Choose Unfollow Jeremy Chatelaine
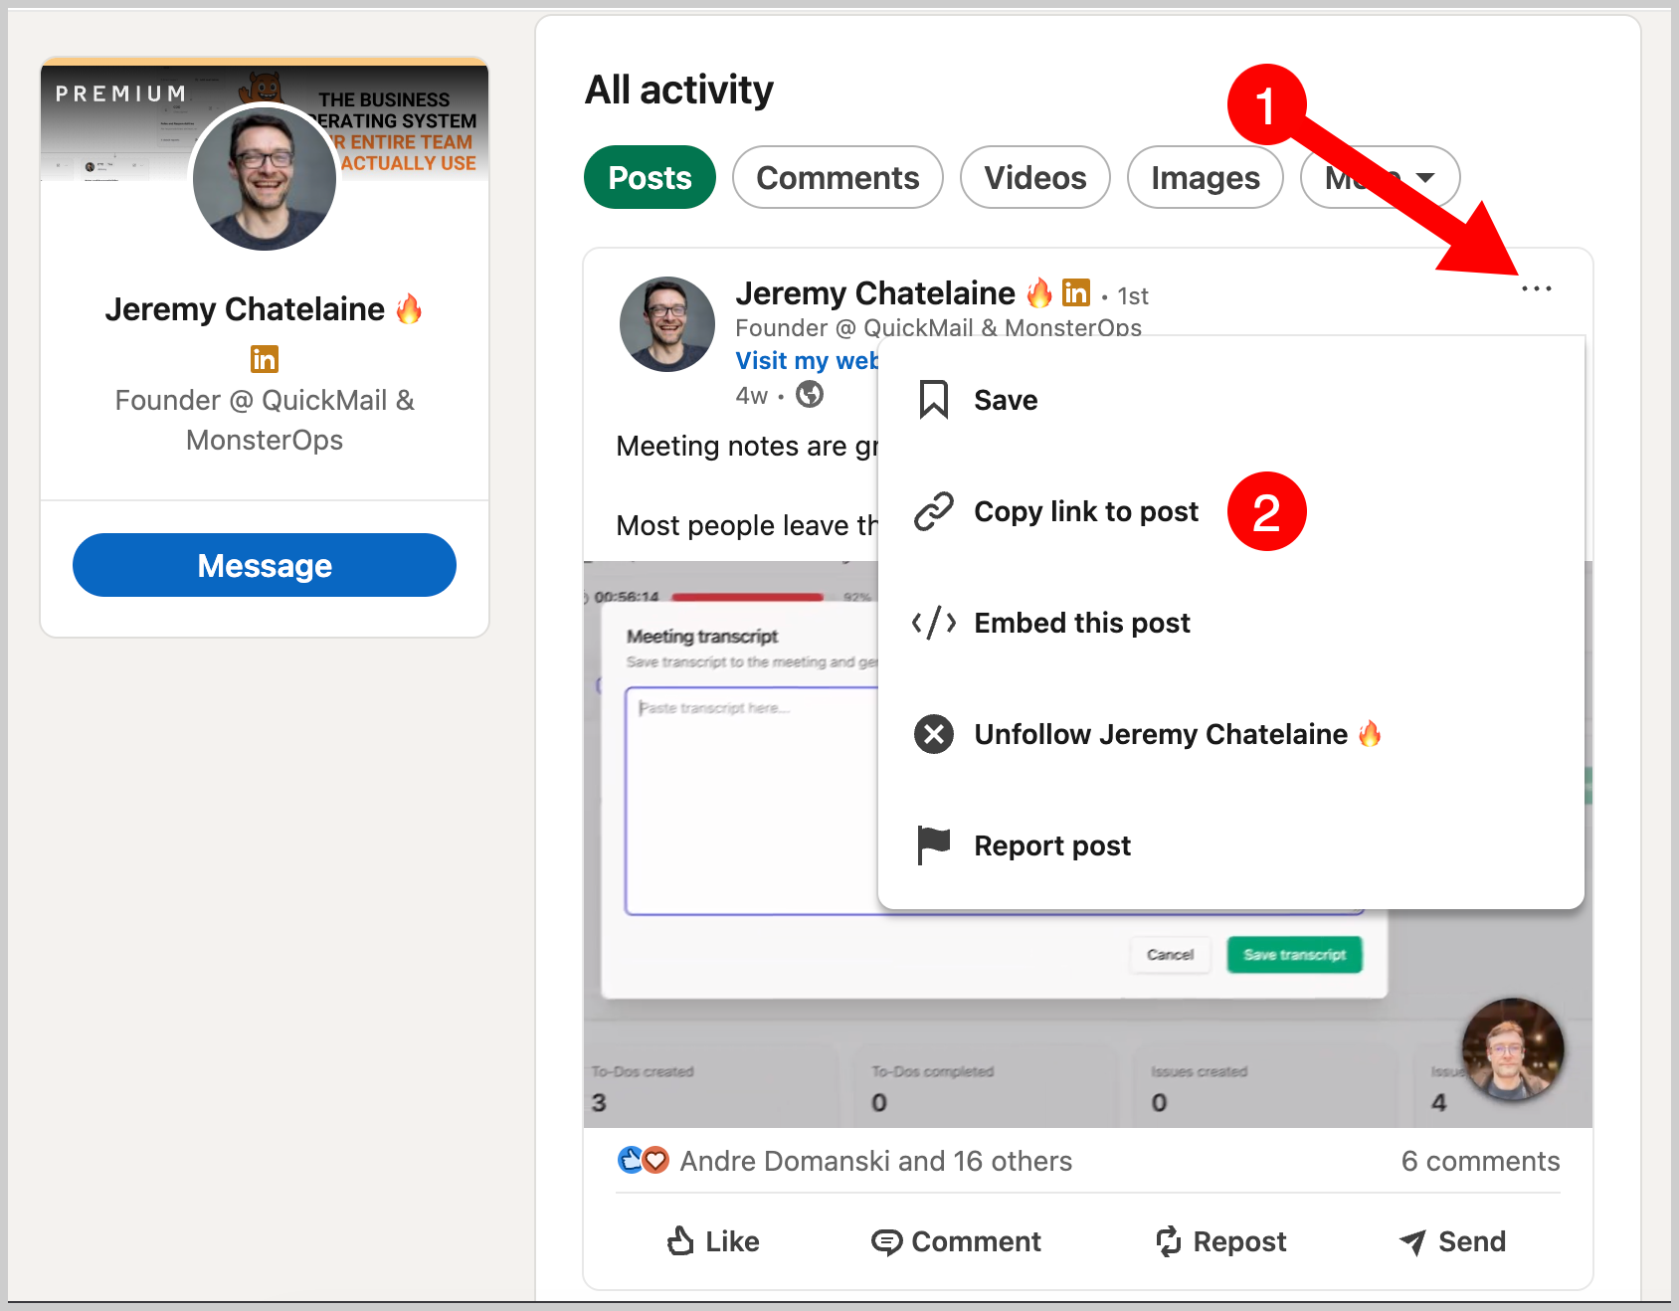Image resolution: width=1679 pixels, height=1311 pixels. click(1230, 734)
